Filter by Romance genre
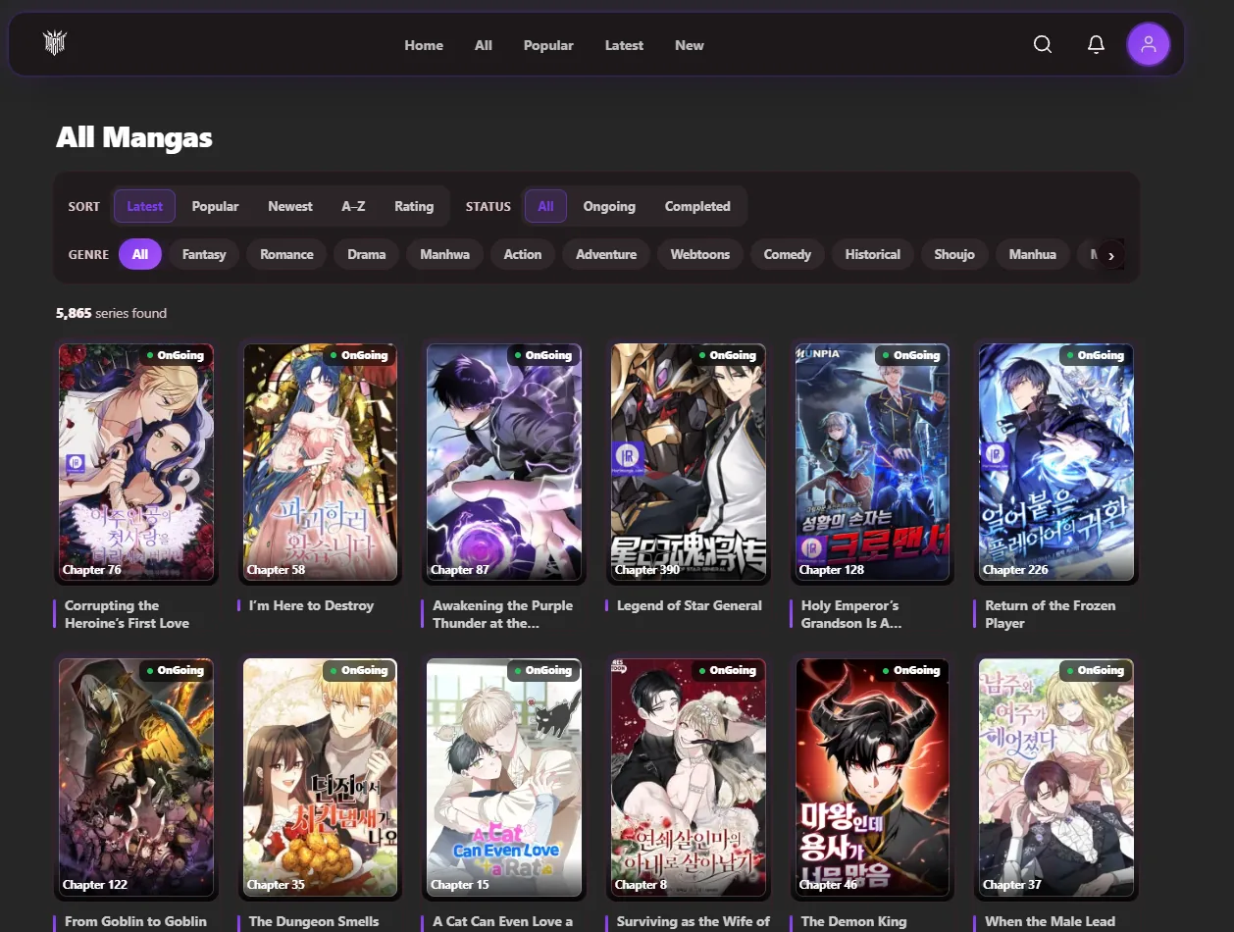 [286, 254]
